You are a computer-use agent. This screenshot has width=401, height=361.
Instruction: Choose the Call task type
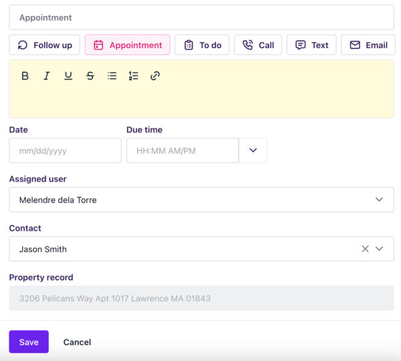pos(258,45)
